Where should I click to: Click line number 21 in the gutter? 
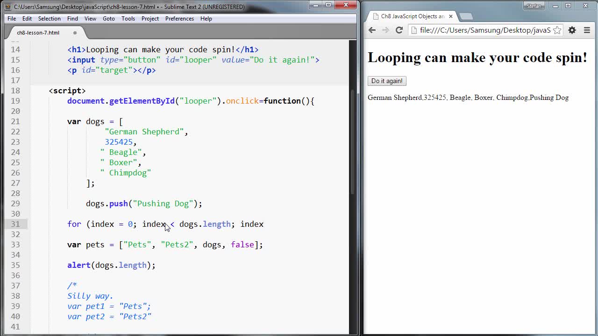[15, 121]
